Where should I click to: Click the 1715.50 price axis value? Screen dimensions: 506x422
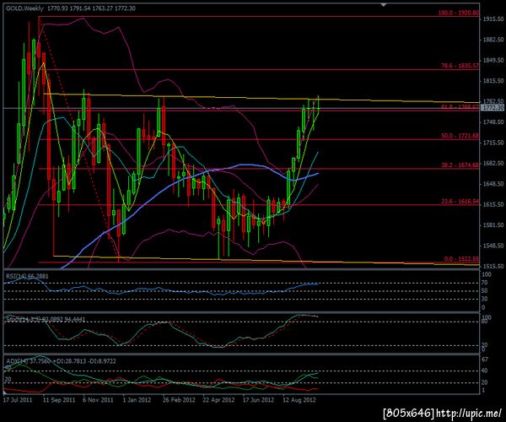tap(493, 143)
